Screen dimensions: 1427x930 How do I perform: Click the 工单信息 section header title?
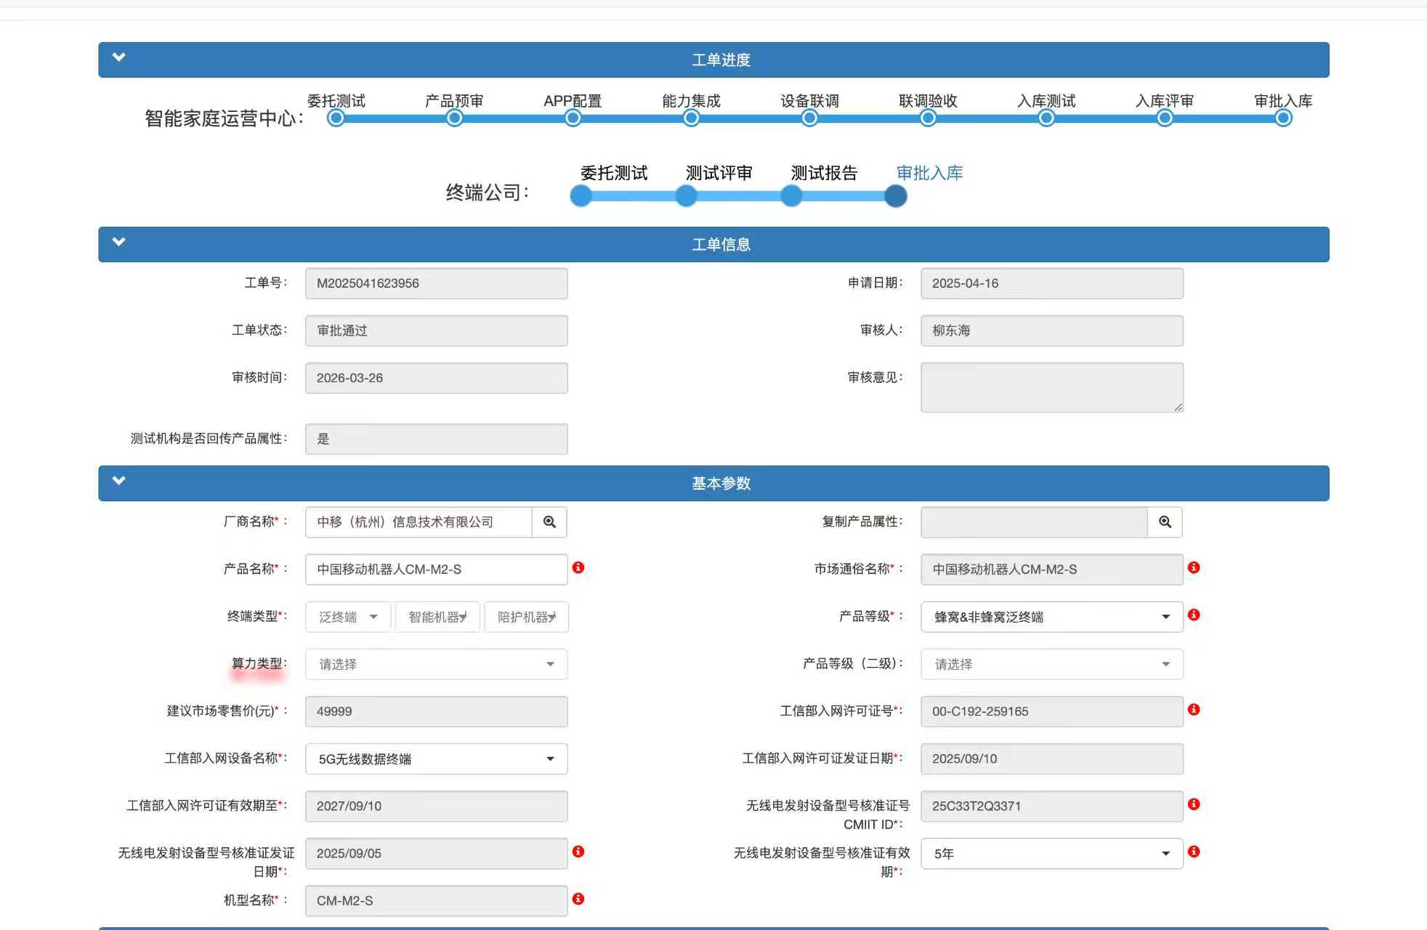click(x=721, y=244)
